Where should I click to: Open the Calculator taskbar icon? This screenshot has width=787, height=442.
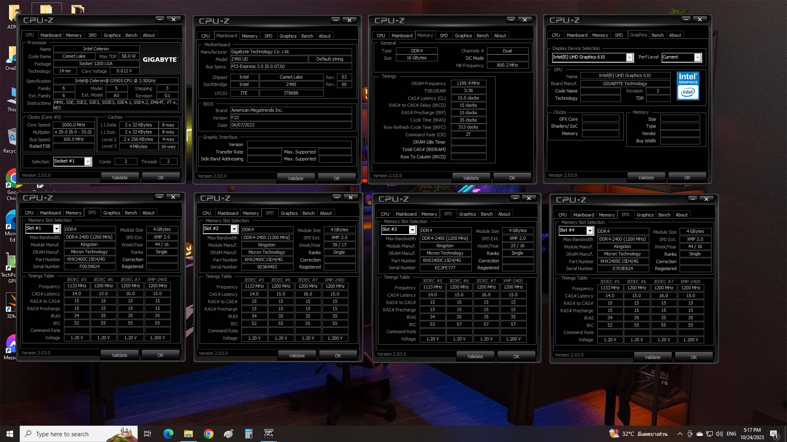tap(248, 434)
